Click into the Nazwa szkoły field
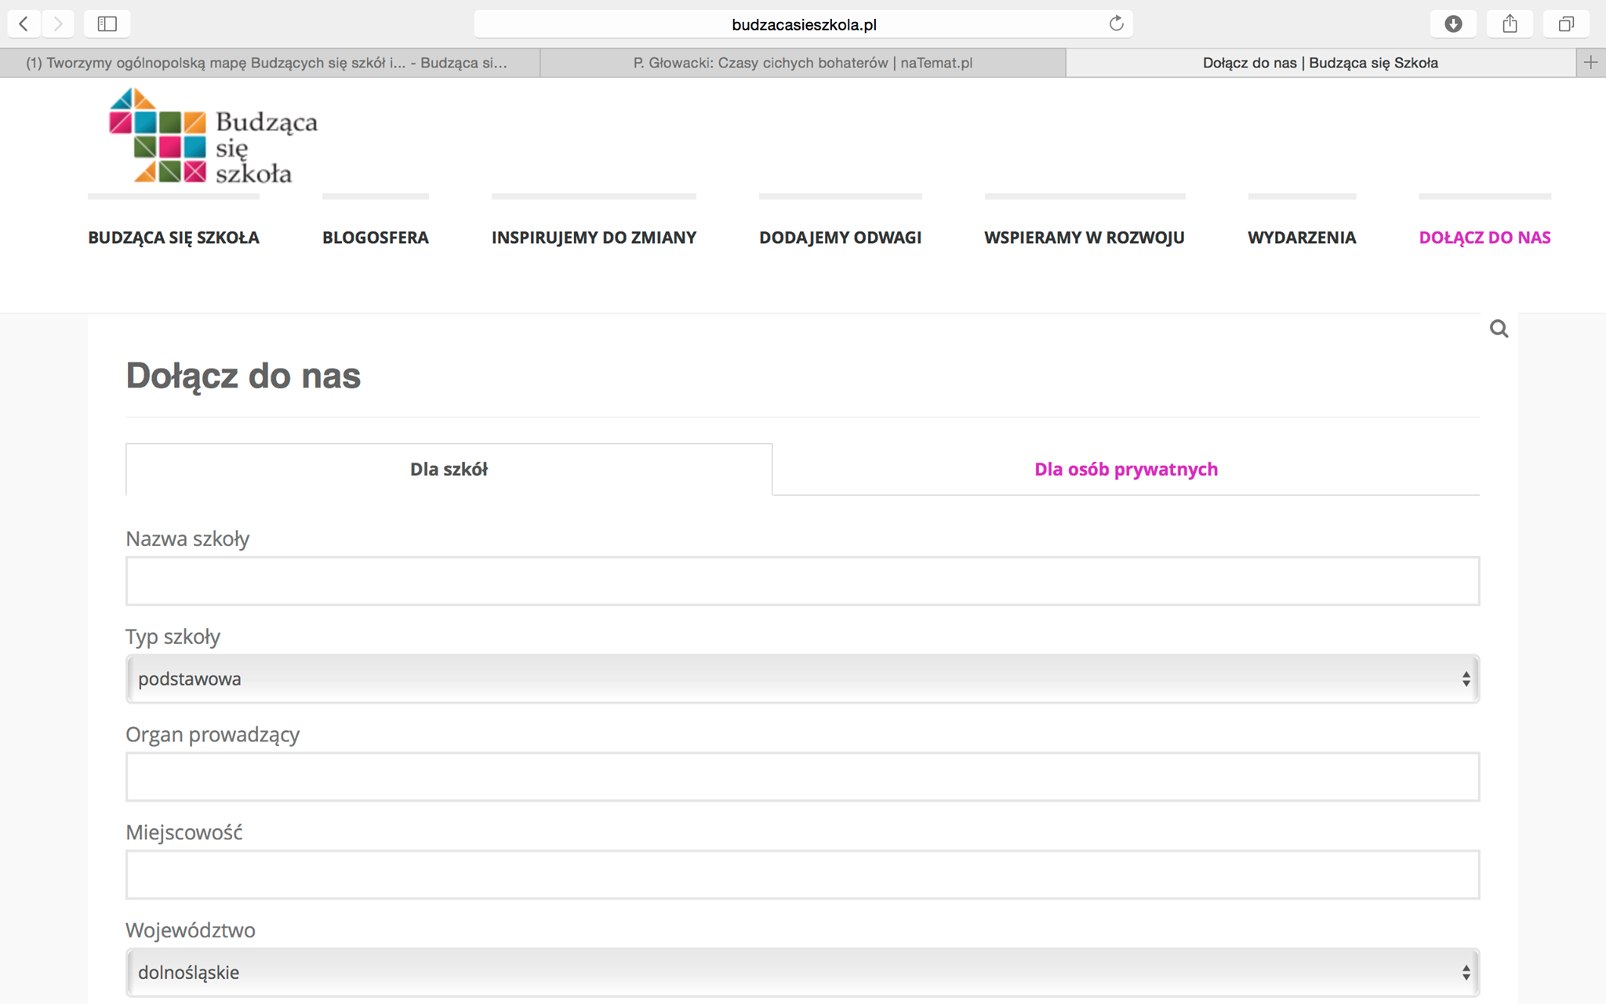 802,581
